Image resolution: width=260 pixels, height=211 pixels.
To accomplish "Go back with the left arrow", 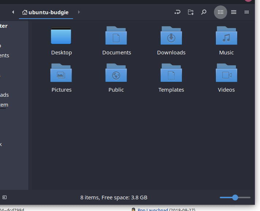I will [x=13, y=12].
